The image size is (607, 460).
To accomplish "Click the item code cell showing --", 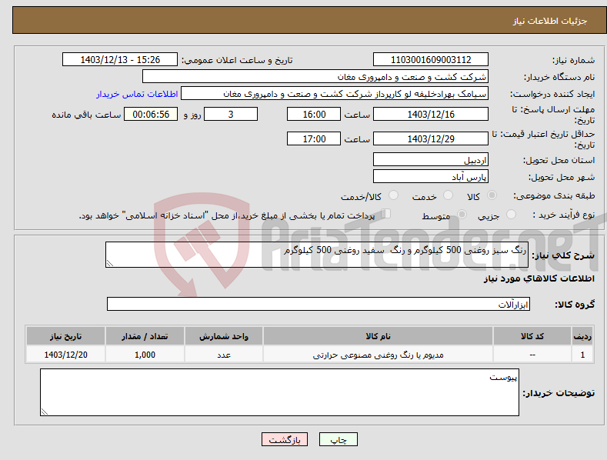I will [x=532, y=355].
